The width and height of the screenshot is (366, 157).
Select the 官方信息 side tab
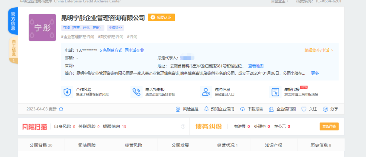[x=13, y=21]
